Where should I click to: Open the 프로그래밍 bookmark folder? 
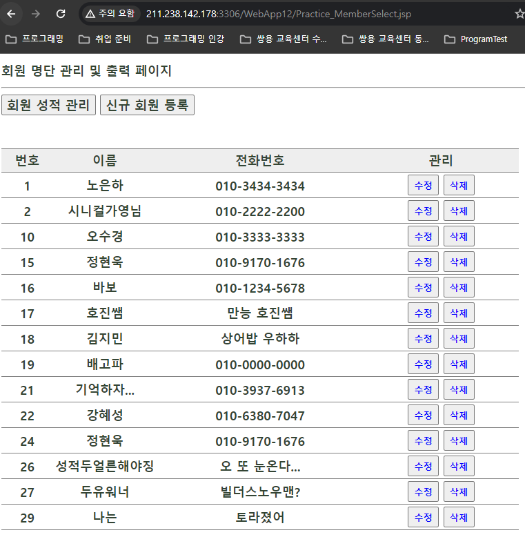tap(34, 39)
